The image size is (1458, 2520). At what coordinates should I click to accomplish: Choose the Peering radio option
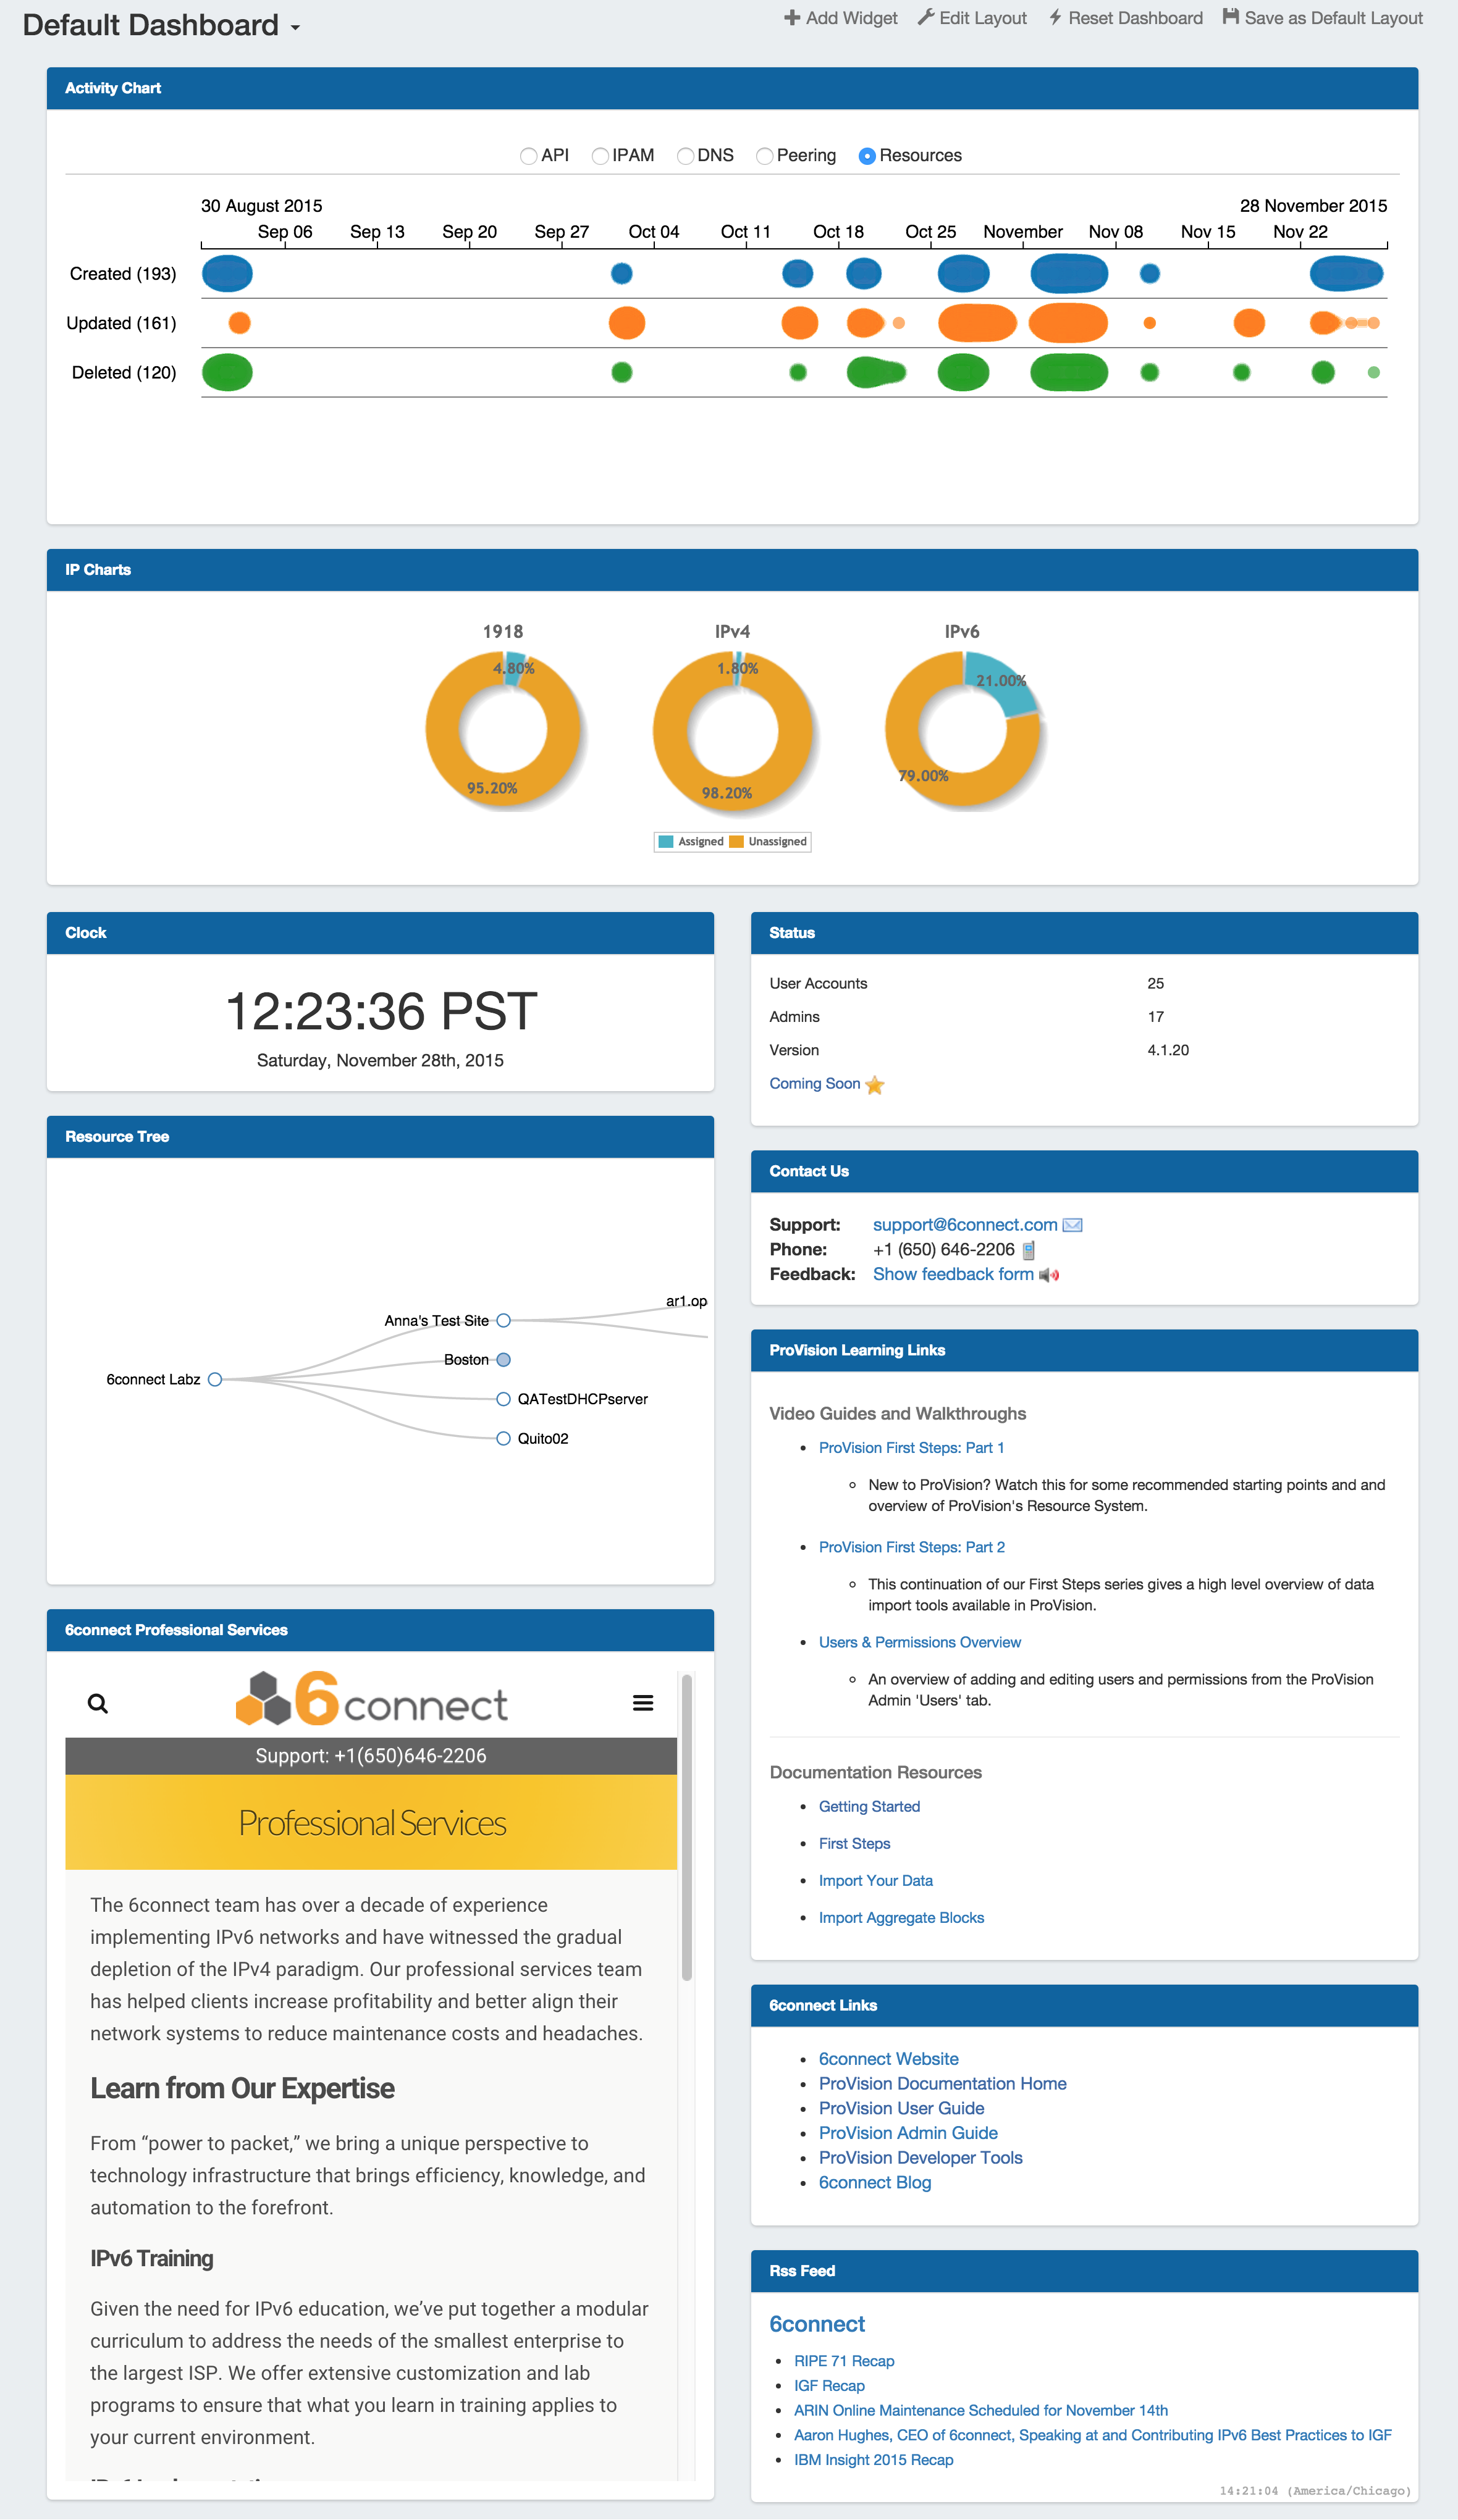pyautogui.click(x=765, y=156)
